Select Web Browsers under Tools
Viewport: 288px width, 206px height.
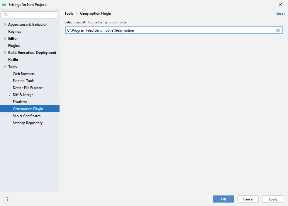(x=24, y=74)
